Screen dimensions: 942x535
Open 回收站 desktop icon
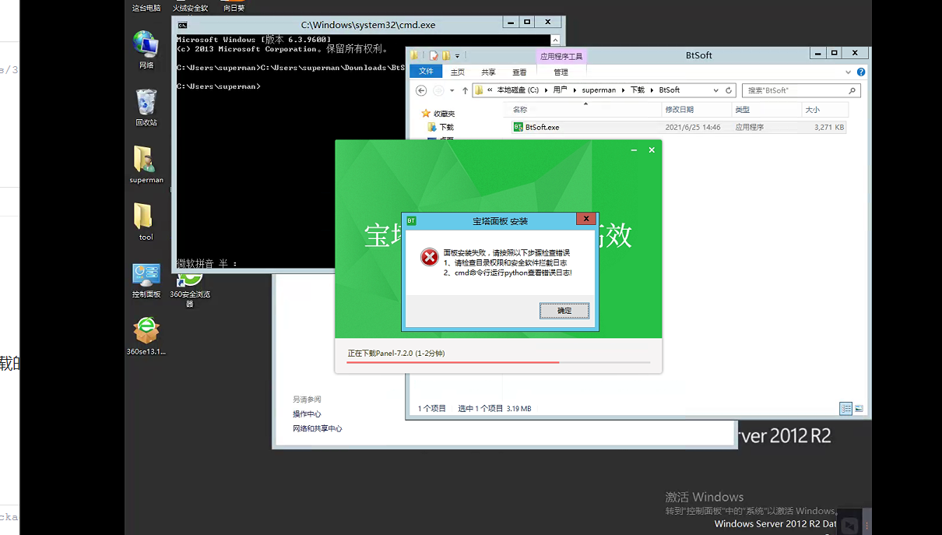(x=146, y=107)
